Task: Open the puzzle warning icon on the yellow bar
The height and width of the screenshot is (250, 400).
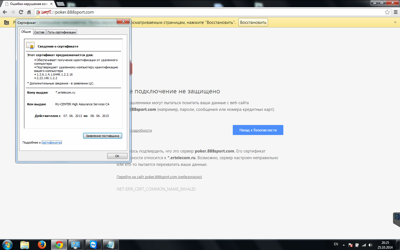Action: pos(6,22)
